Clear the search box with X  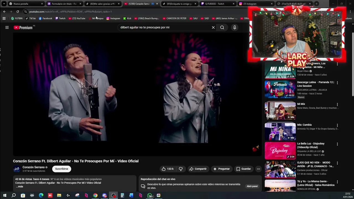click(213, 27)
